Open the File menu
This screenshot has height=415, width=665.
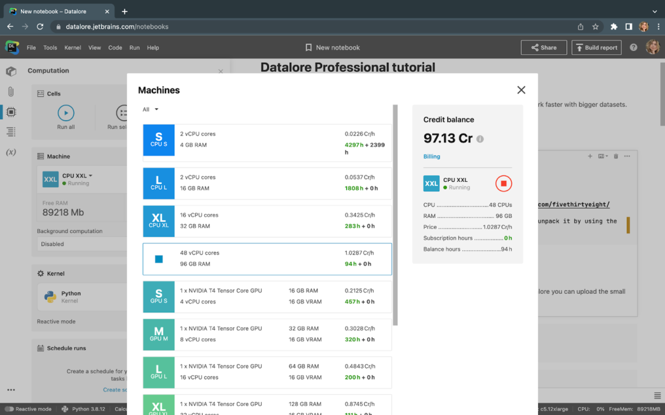point(31,47)
